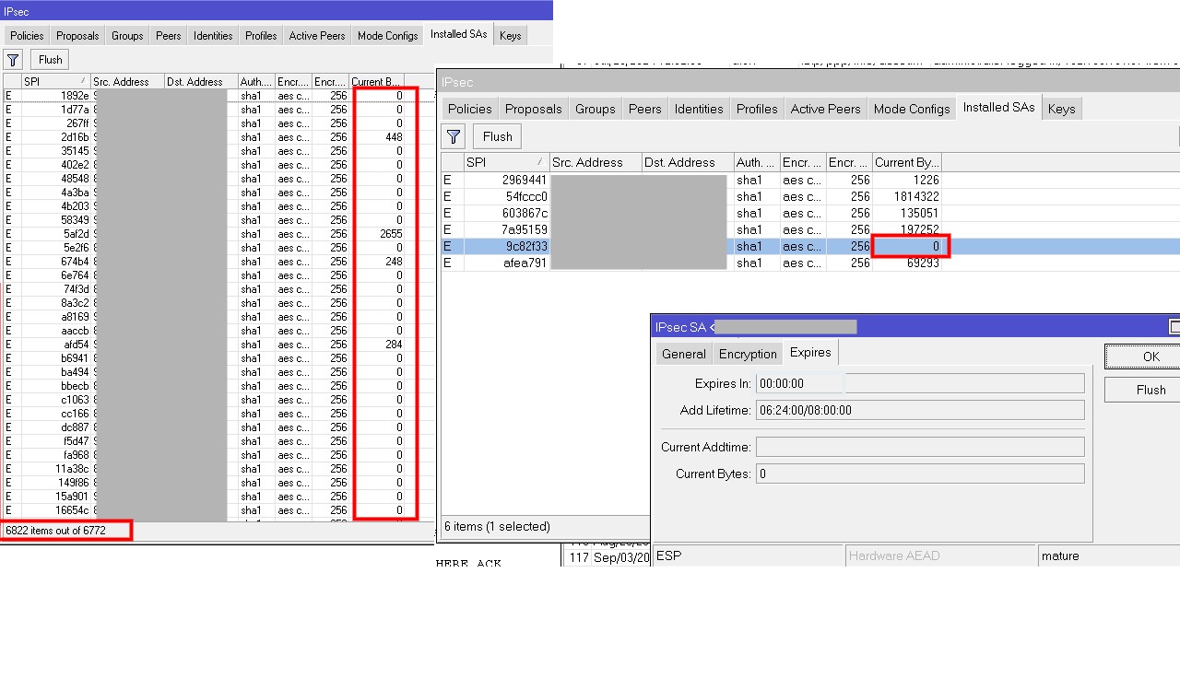Screen dimensions: 1180x690
Task: Click the Current Bytes value 2655
Action: (x=391, y=234)
